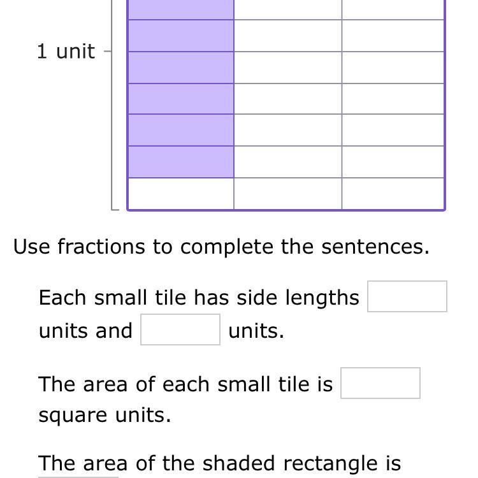Screen dimensions: 478x478
Task: Click the input box after 'units and'
Action: (180, 330)
